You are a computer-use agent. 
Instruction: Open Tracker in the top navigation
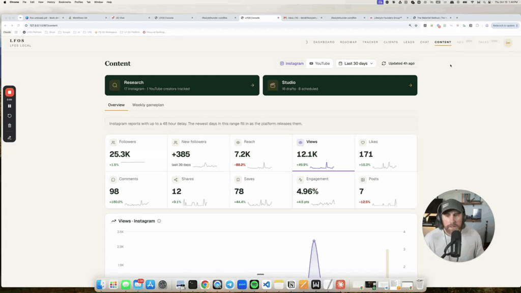[x=370, y=42]
